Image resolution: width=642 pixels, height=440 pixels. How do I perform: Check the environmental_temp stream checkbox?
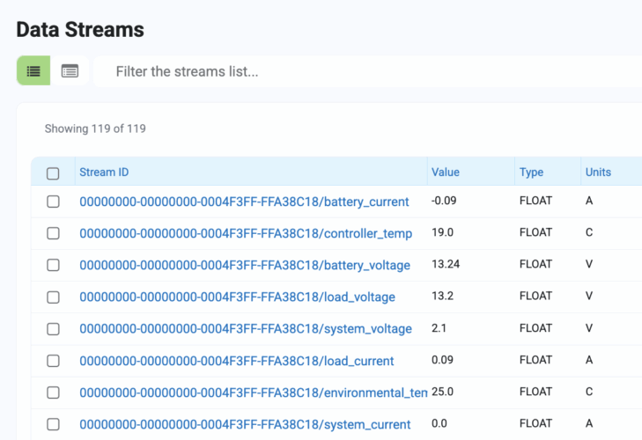click(x=53, y=392)
